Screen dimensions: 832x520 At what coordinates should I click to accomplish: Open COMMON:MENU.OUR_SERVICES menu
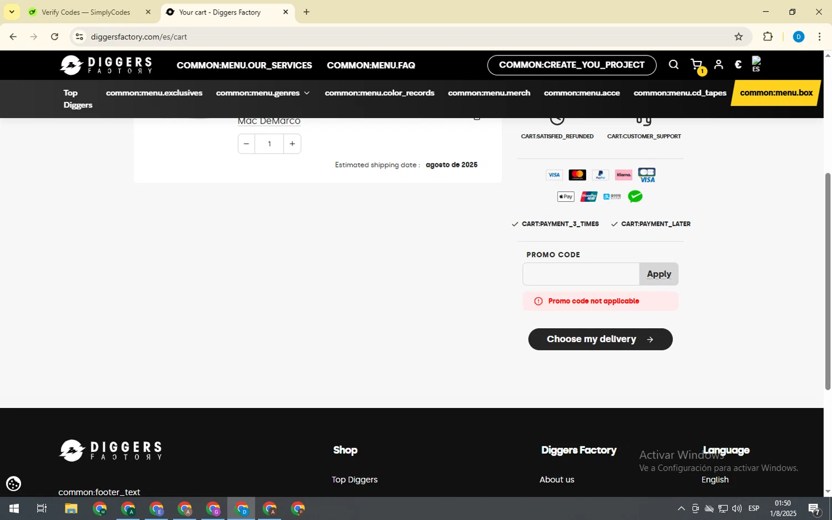244,65
